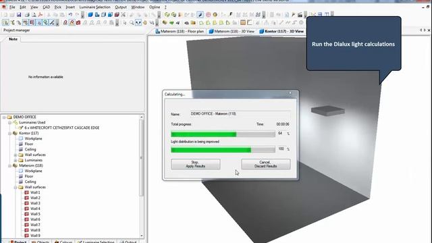Click the wrench icon in top toolbar
The width and height of the screenshot is (432, 243).
(x=293, y=15)
